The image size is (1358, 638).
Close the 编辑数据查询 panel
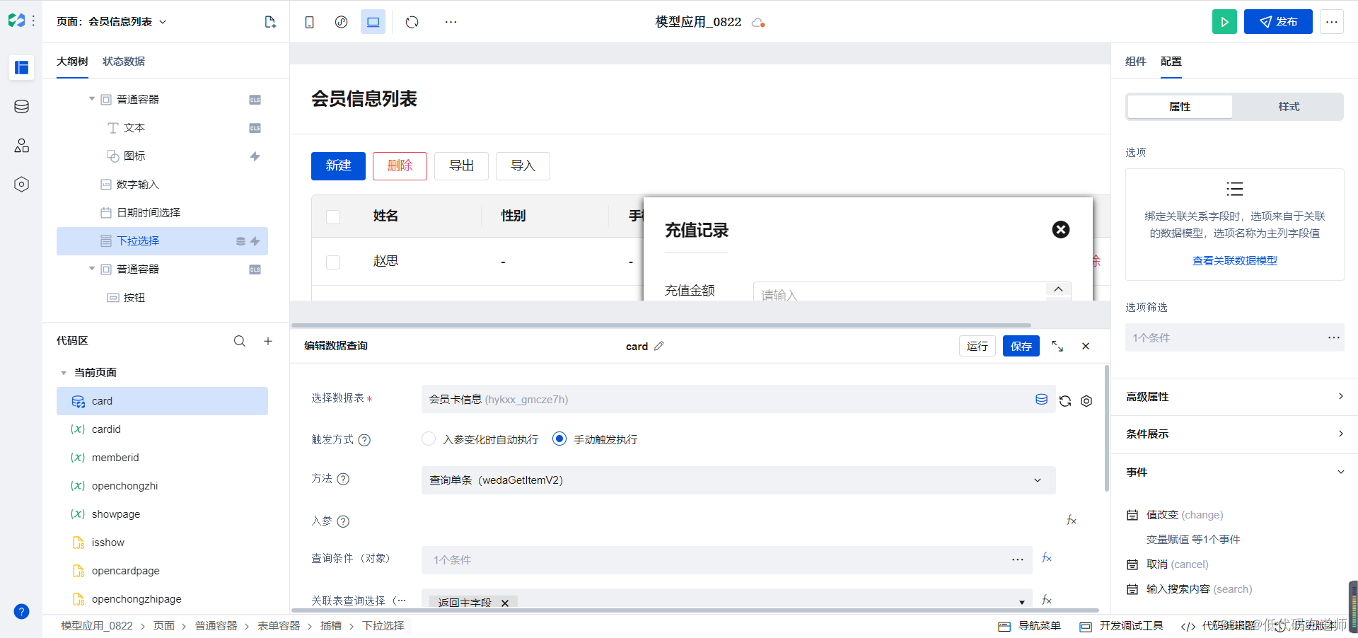(1086, 346)
